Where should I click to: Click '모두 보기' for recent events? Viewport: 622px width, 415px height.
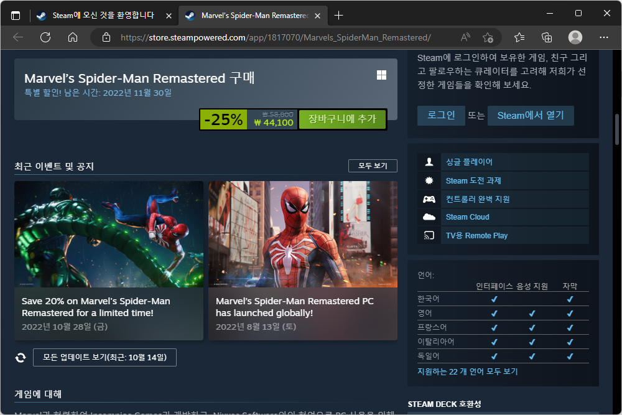pos(373,166)
